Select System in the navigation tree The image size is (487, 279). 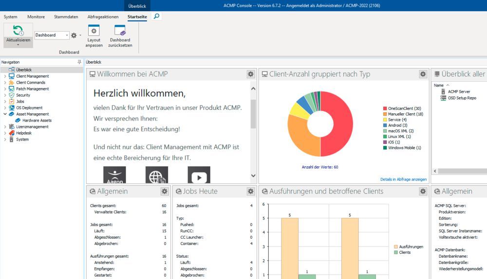[22, 139]
